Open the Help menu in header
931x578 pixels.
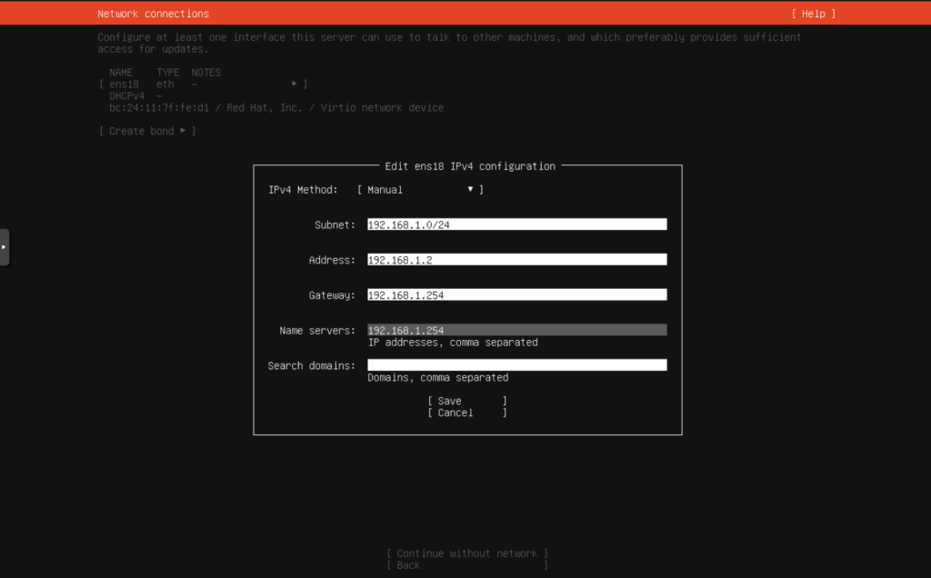813,14
